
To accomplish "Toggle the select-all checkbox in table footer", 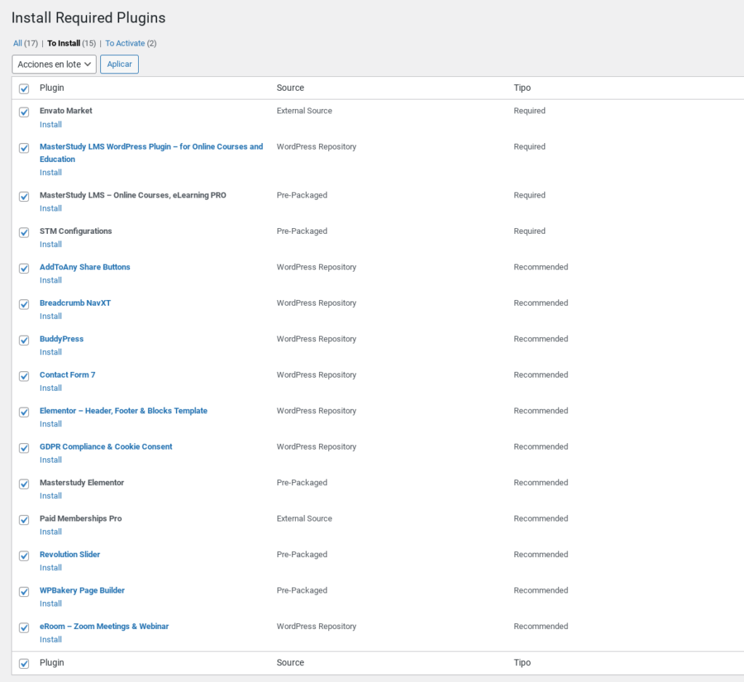I will coord(24,664).
